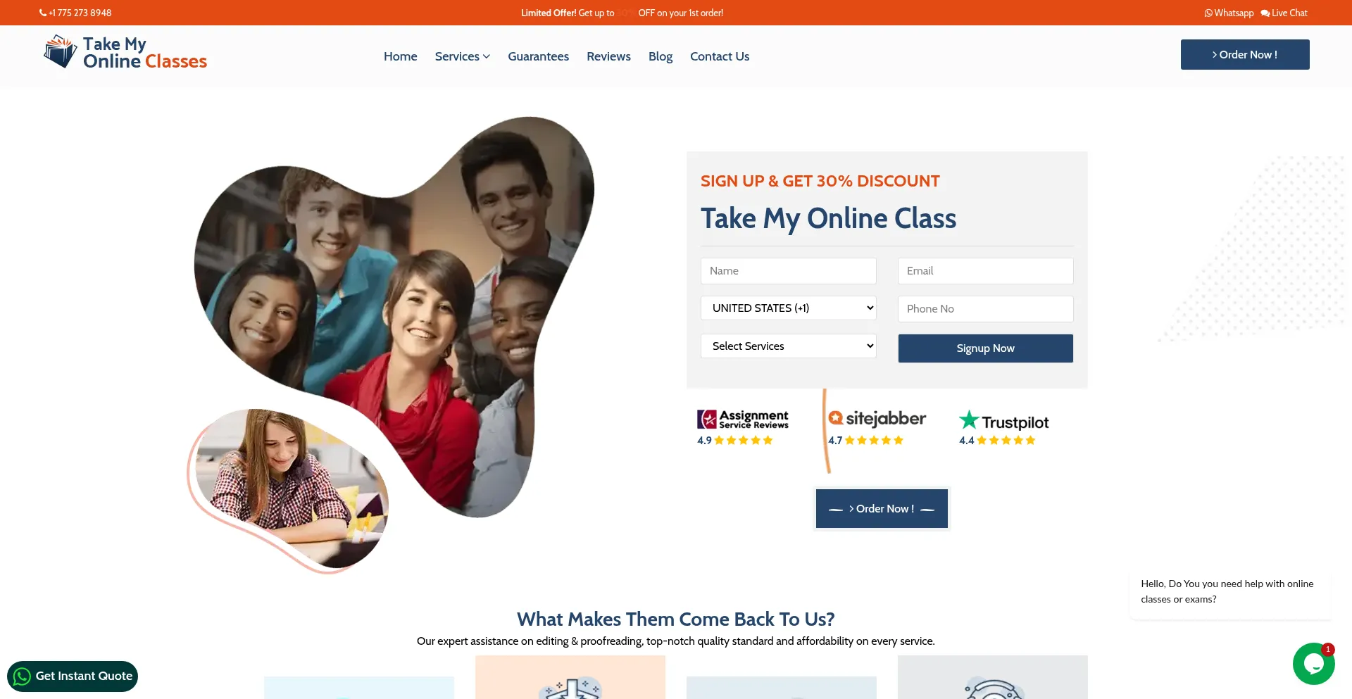1352x699 pixels.
Task: Click the WhatsApp icon in Get Instant Quote
Action: click(x=22, y=676)
